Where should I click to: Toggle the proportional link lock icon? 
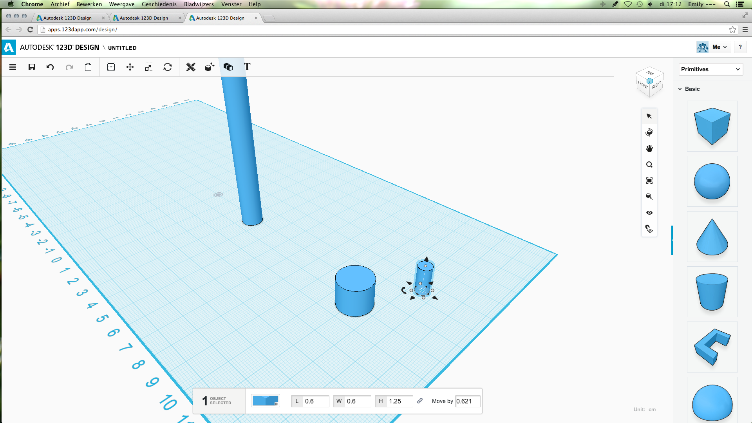tap(420, 401)
